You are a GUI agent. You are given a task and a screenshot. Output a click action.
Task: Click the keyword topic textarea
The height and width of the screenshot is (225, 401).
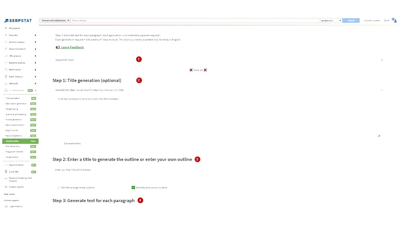coord(218,117)
